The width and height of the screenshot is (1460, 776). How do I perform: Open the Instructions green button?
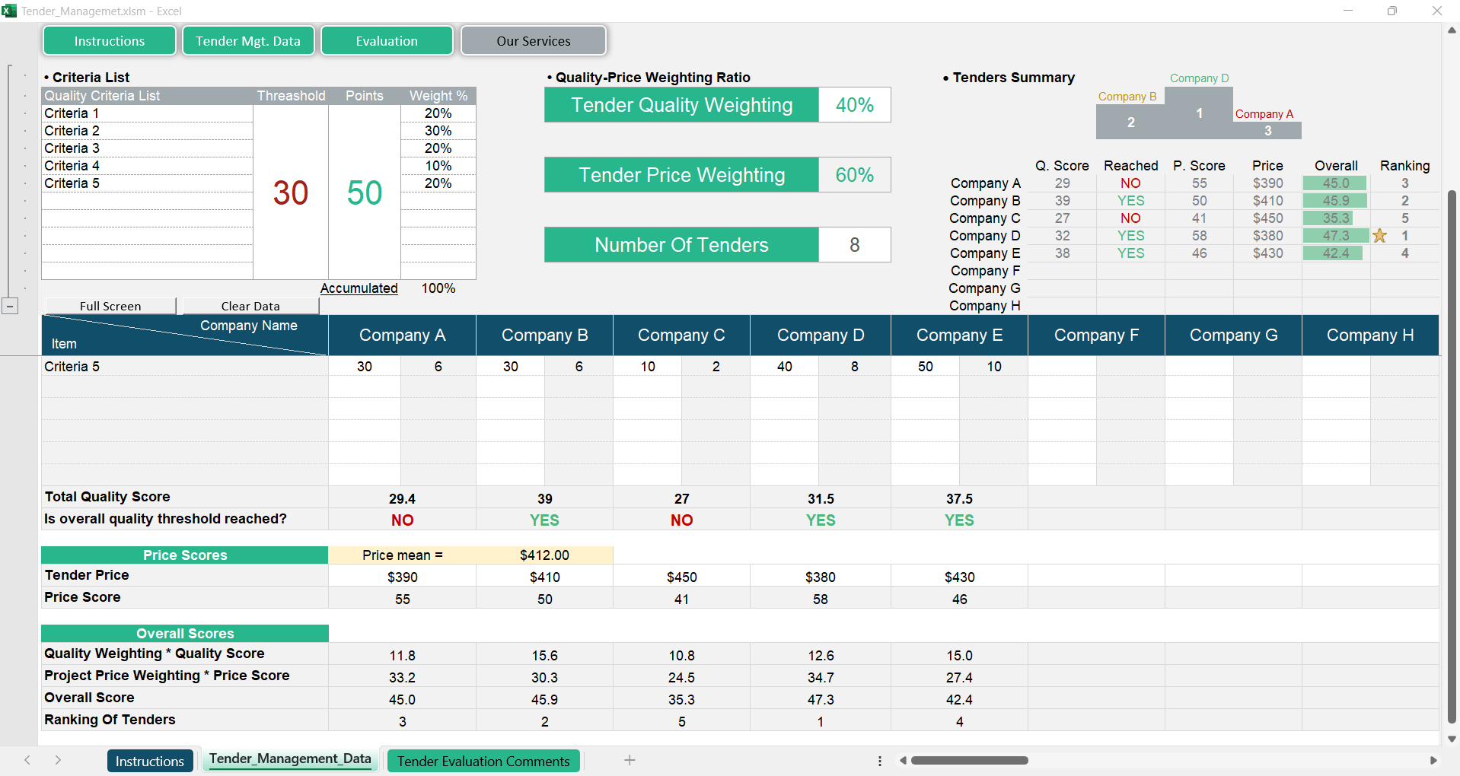coord(110,41)
